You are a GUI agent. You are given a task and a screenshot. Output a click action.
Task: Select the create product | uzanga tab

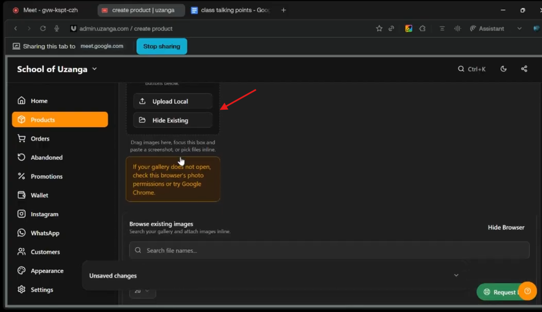coord(141,10)
